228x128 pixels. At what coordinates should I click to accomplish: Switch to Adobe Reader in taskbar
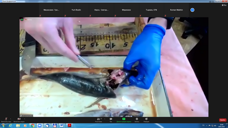coord(69,125)
